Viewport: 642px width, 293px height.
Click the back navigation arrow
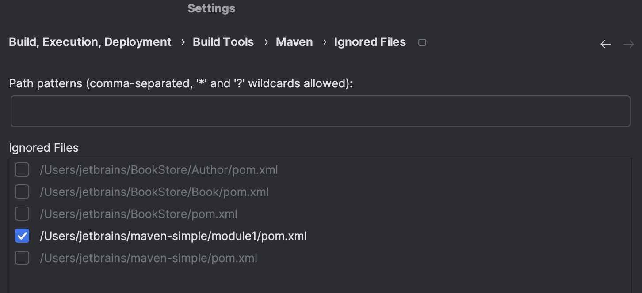click(x=605, y=44)
